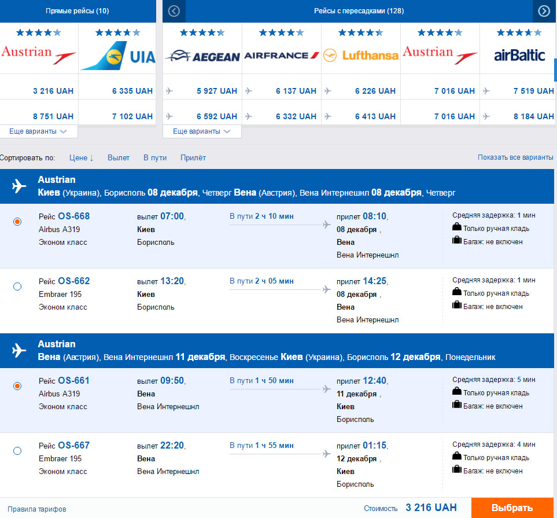Click the plane icon beside 6 137 UAH
This screenshot has height=518, width=557.
coord(249,91)
